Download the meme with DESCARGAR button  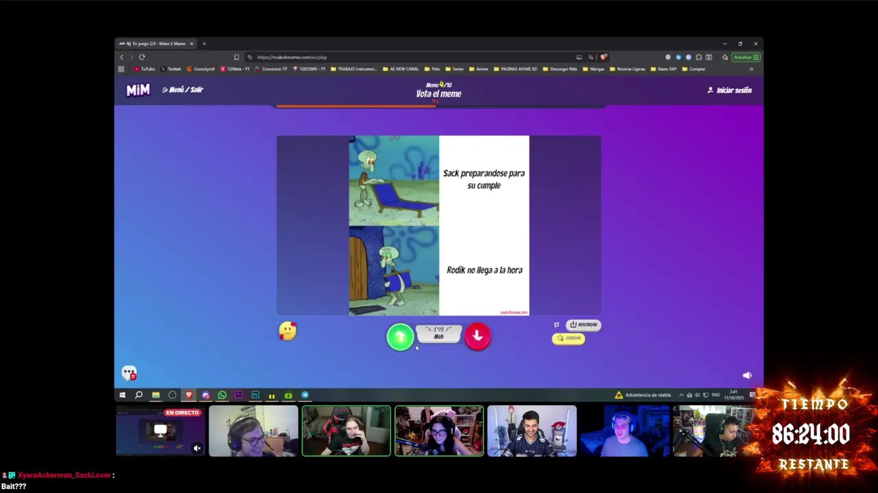(584, 325)
